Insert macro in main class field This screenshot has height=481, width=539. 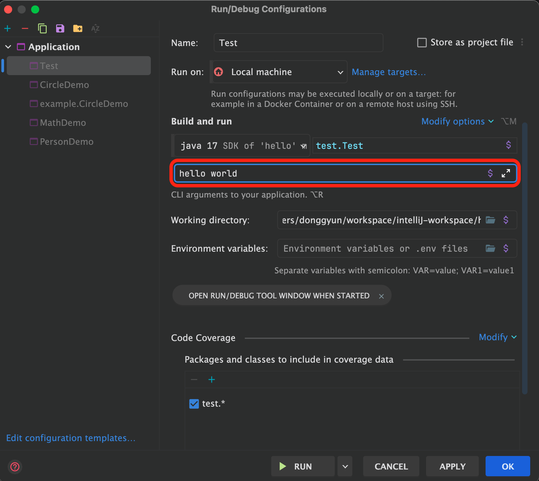(508, 145)
